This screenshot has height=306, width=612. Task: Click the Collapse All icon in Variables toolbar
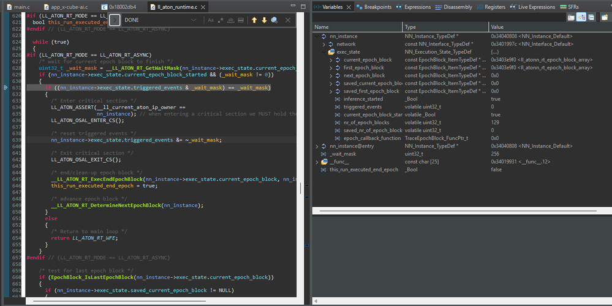(590, 17)
